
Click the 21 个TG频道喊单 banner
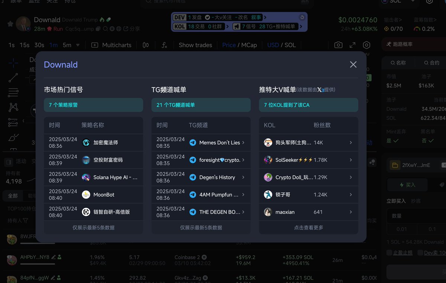(x=201, y=105)
